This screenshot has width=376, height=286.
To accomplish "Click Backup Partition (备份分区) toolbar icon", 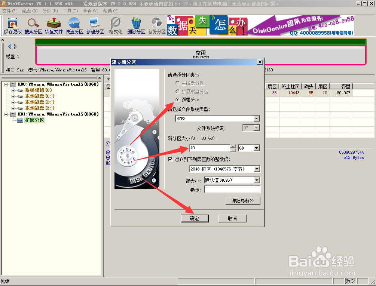I will click(157, 26).
